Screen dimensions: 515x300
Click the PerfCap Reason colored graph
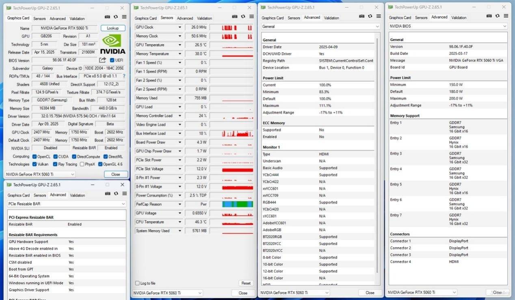[x=237, y=204]
